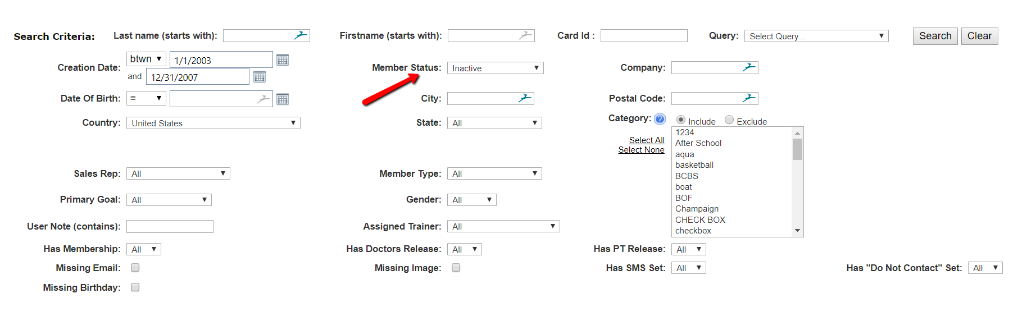Open Date Of Birth calendar picker icon
The width and height of the screenshot is (1036, 316).
pos(283,99)
